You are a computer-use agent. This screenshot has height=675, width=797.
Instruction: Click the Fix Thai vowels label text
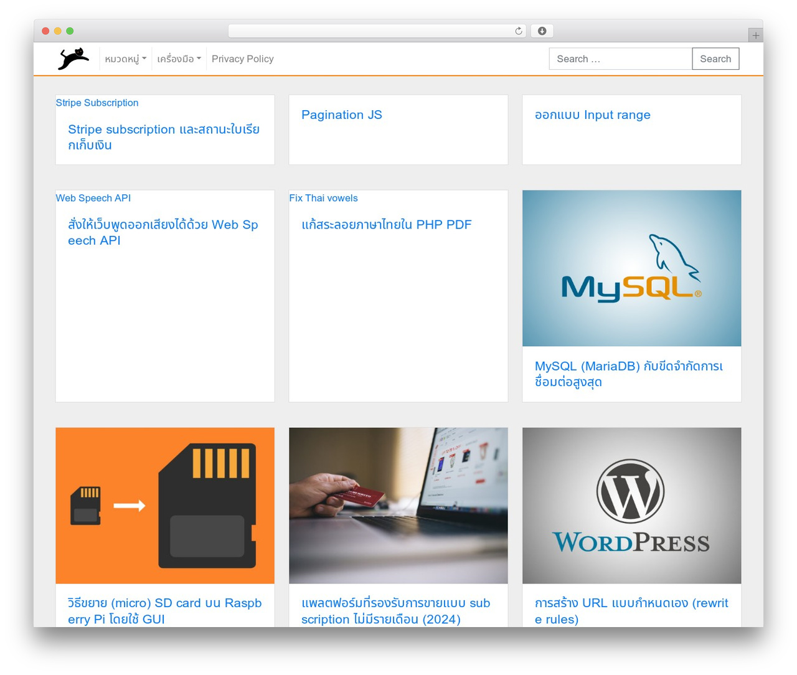coord(323,198)
